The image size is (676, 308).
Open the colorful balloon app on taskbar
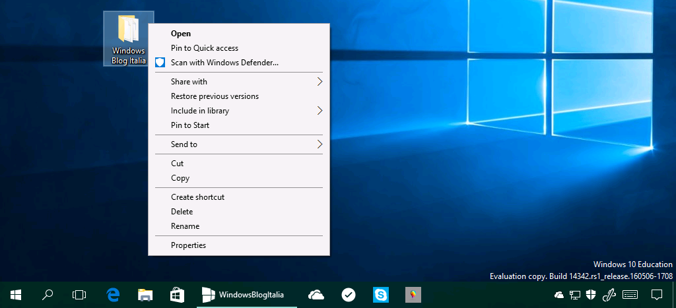[413, 295]
